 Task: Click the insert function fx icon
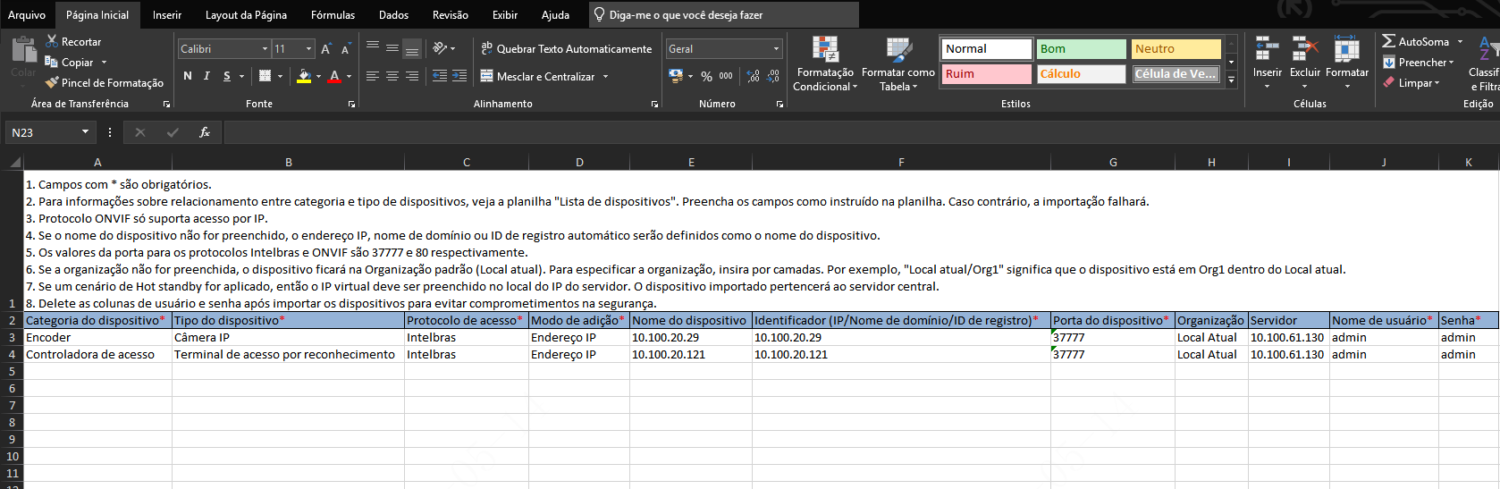click(x=205, y=132)
